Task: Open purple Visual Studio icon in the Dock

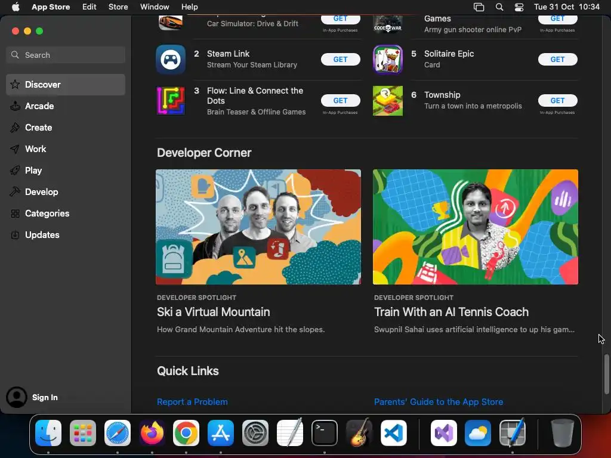Action: tap(443, 433)
